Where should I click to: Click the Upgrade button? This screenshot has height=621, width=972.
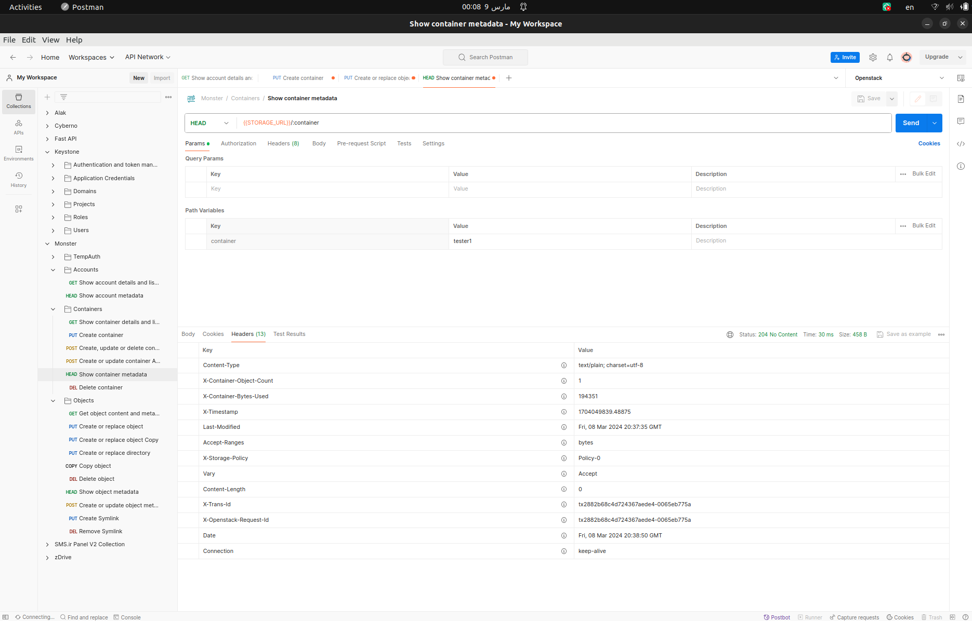pos(937,57)
